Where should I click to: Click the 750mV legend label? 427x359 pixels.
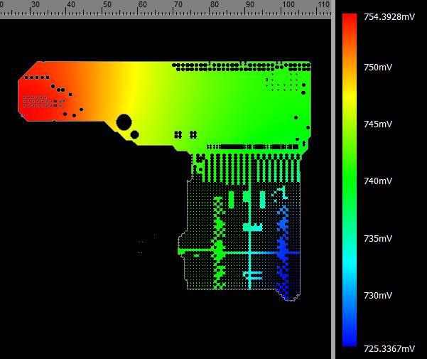point(378,67)
